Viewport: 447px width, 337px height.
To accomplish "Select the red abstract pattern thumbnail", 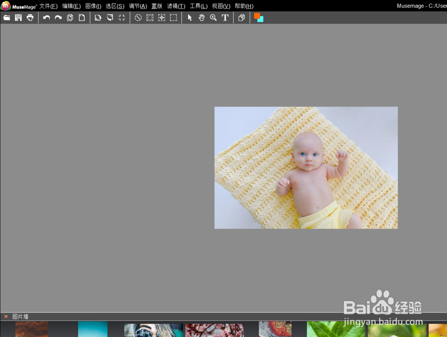I will [275, 329].
